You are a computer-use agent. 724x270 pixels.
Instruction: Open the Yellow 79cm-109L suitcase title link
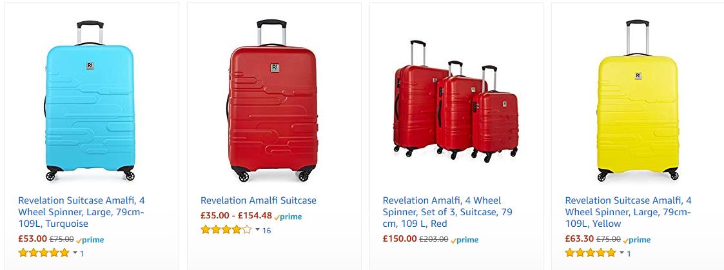click(x=628, y=212)
